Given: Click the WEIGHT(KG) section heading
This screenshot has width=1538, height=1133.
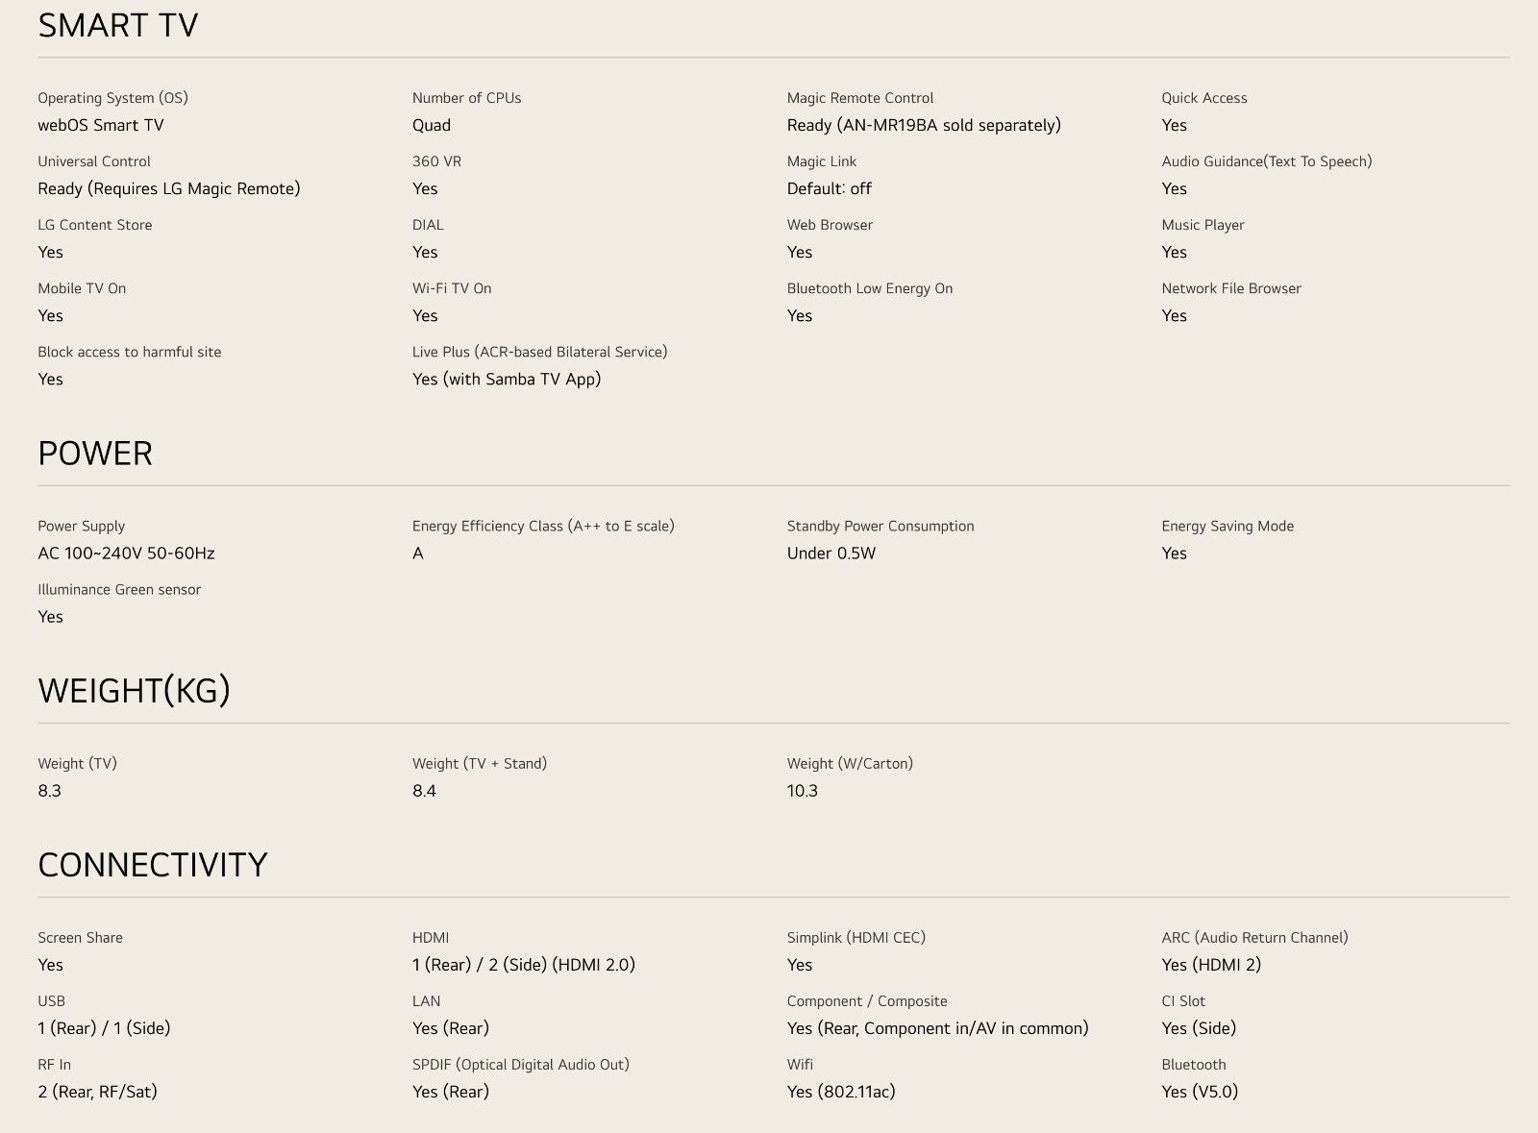Looking at the screenshot, I should pyautogui.click(x=134, y=690).
